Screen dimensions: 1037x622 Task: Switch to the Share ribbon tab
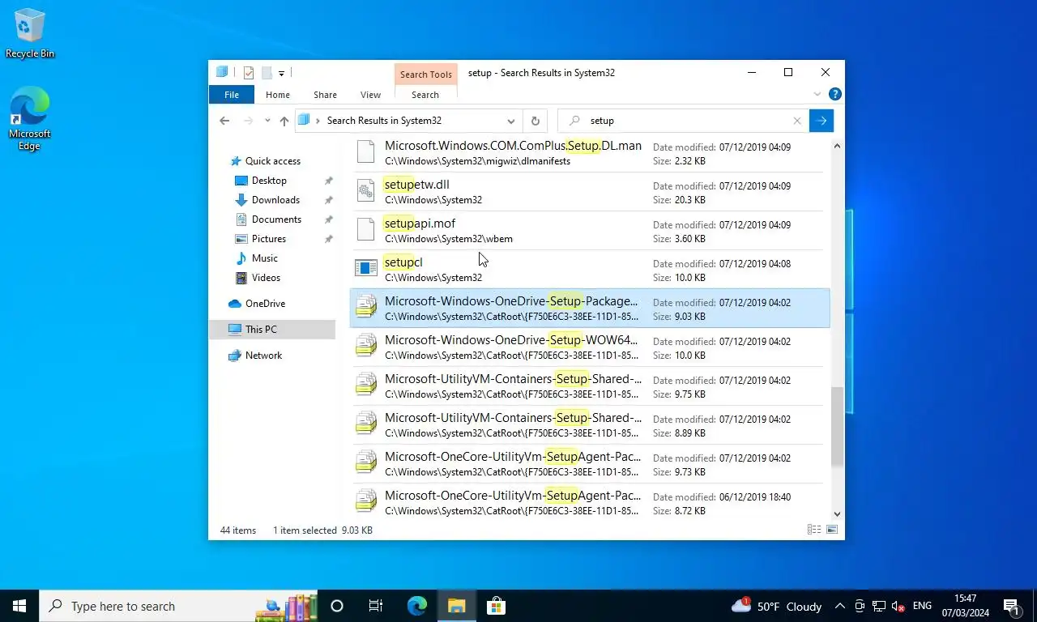click(325, 95)
